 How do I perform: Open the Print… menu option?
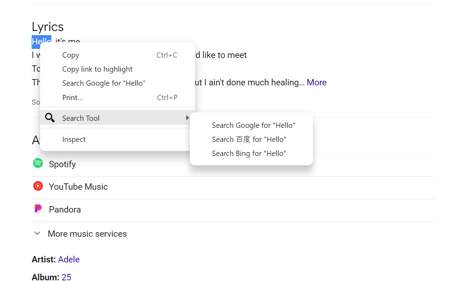coord(72,98)
